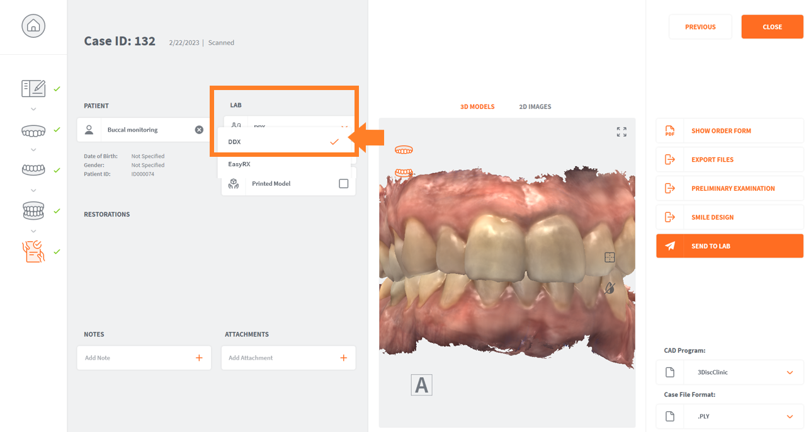Viewport: 806px width, 432px height.
Task: Open the order form step in sidebar
Action: 33,89
